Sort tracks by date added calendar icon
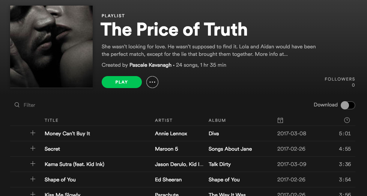This screenshot has height=196, width=367. (280, 120)
